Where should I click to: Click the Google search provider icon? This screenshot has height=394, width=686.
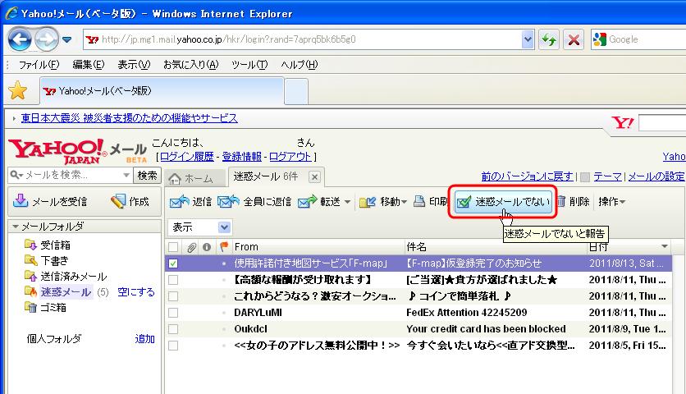click(599, 39)
